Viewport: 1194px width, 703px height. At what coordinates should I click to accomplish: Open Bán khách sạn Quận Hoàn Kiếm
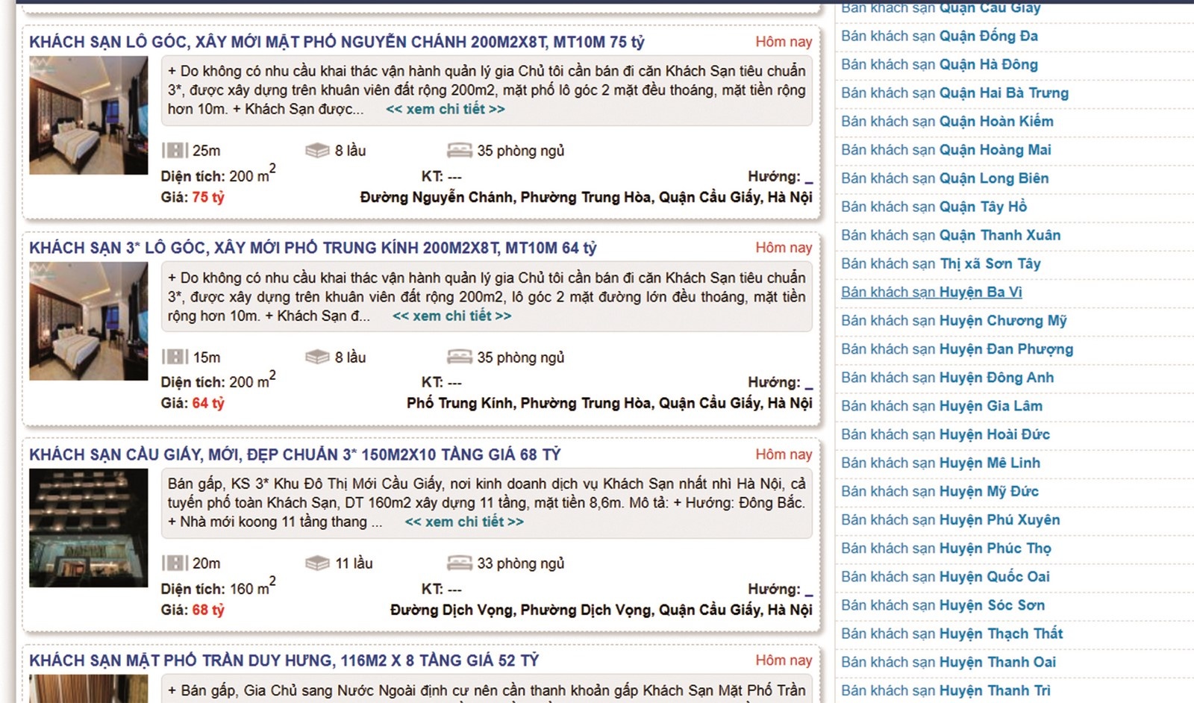947,121
